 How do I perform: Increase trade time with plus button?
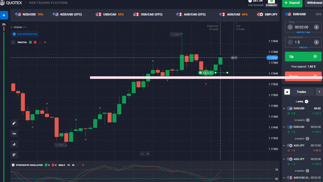(316, 27)
